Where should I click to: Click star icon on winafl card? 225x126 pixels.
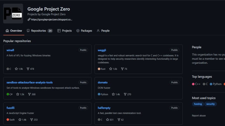click(x=16, y=69)
